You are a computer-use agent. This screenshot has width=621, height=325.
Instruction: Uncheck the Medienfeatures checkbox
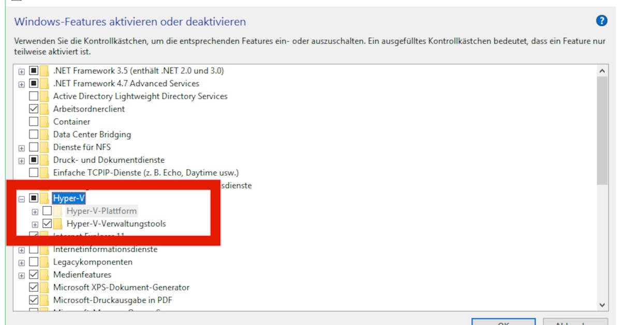[34, 274]
